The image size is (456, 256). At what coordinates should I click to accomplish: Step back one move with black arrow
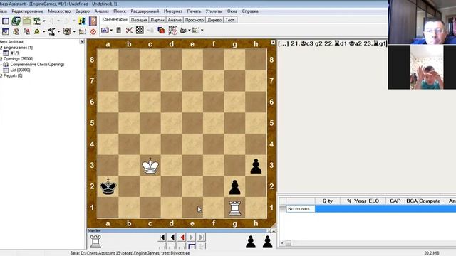[172, 238]
